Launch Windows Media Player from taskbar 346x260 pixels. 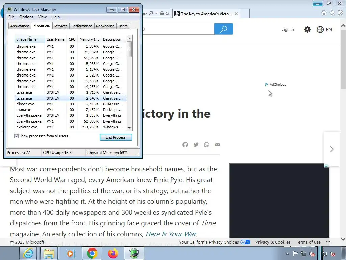click(x=70, y=253)
